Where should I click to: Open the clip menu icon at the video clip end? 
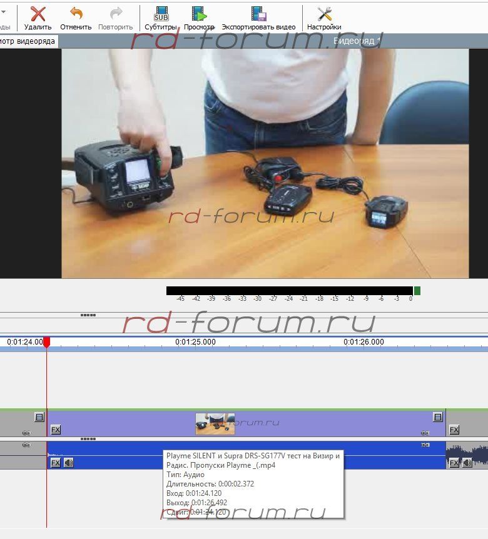coord(438,417)
